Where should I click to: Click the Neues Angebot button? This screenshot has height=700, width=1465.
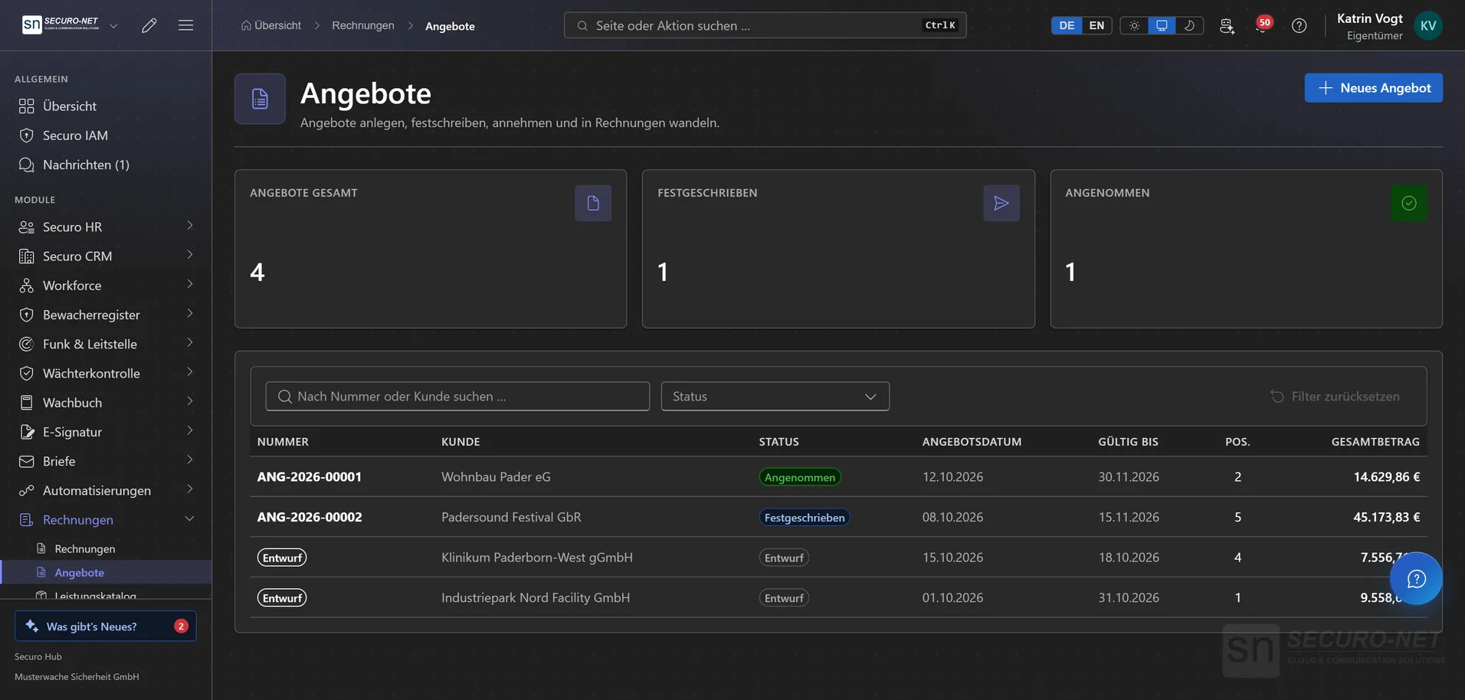1373,88
